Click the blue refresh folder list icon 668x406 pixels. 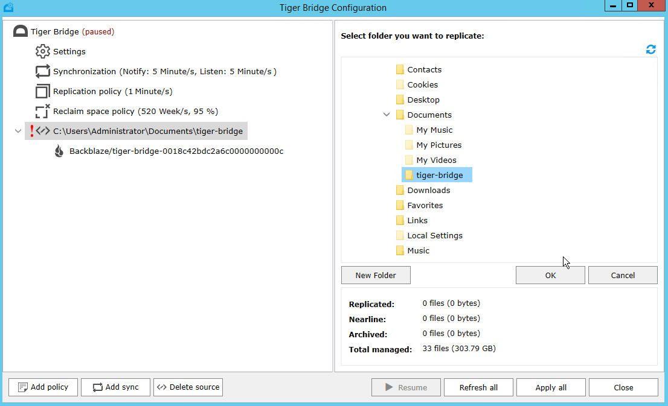(x=650, y=49)
